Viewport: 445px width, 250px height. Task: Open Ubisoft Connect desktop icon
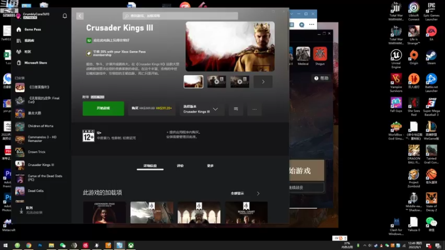[x=413, y=11]
